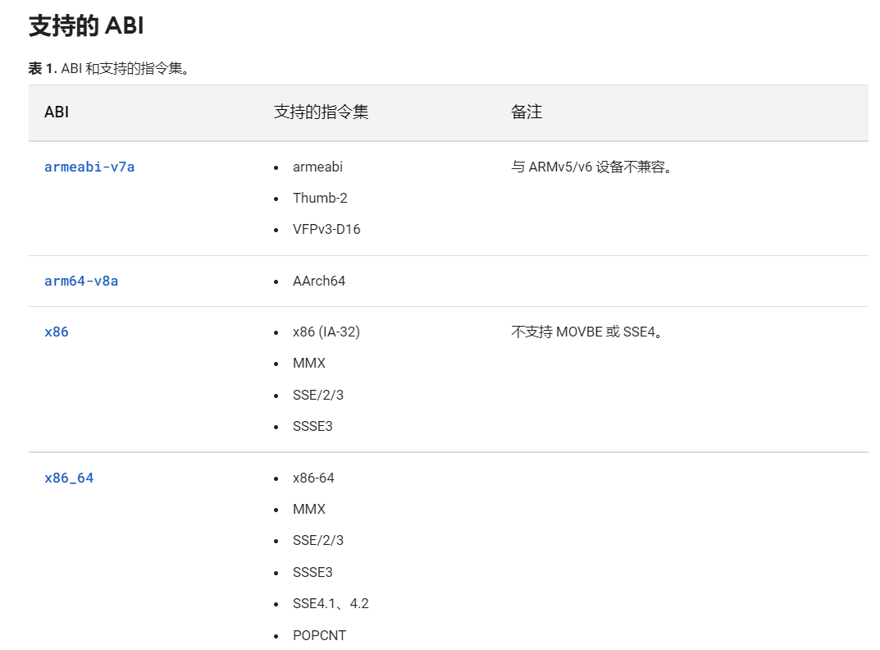Click the 支持的 ABI page heading
The width and height of the screenshot is (880, 650).
tap(86, 25)
